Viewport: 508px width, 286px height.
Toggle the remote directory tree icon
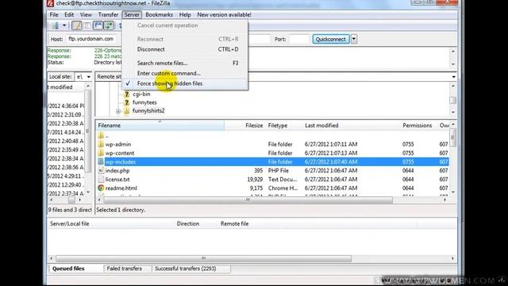[x=98, y=25]
